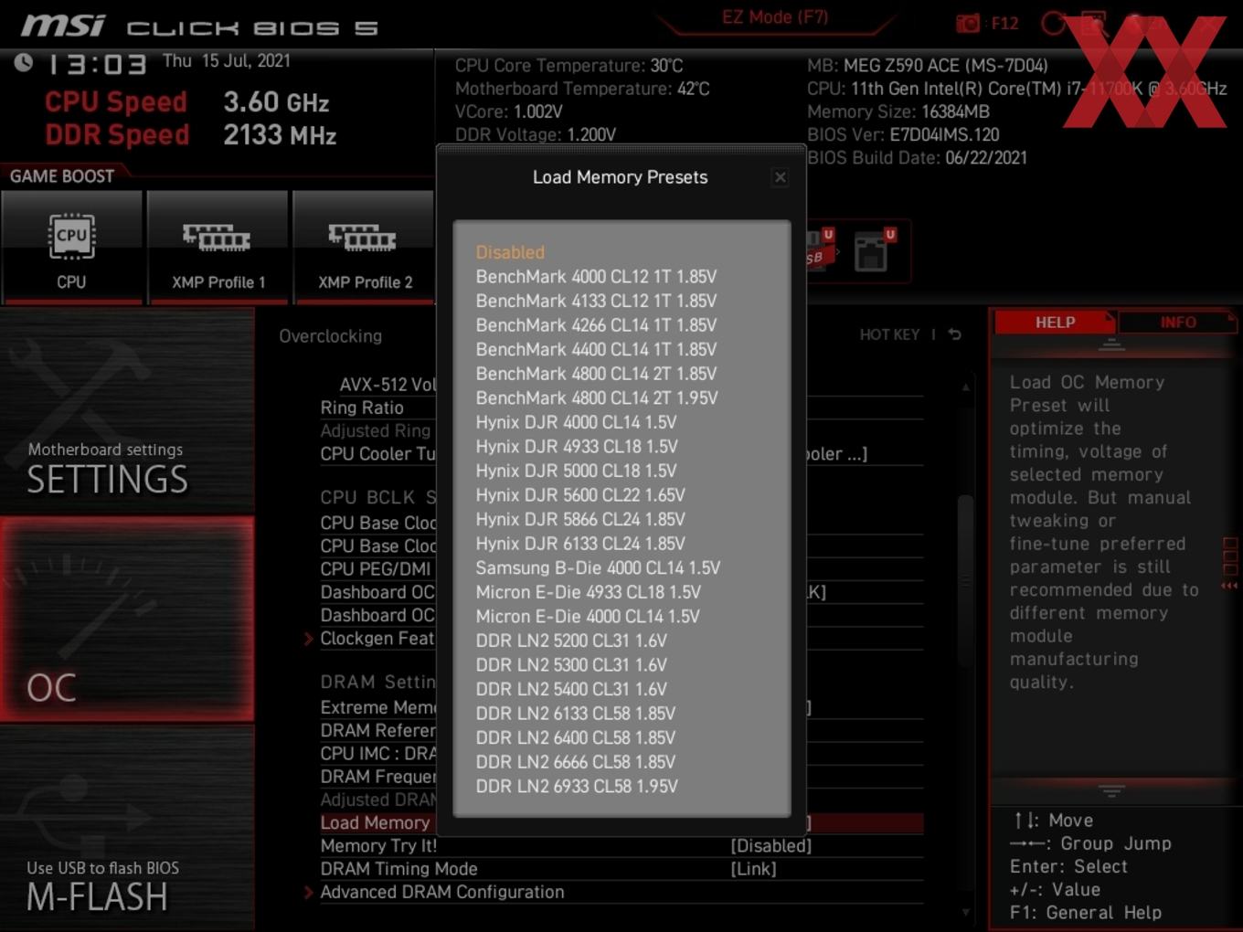Viewport: 1243px width, 932px height.
Task: Select DDR LN2 6400 CL58 1.85V preset
Action: (576, 737)
